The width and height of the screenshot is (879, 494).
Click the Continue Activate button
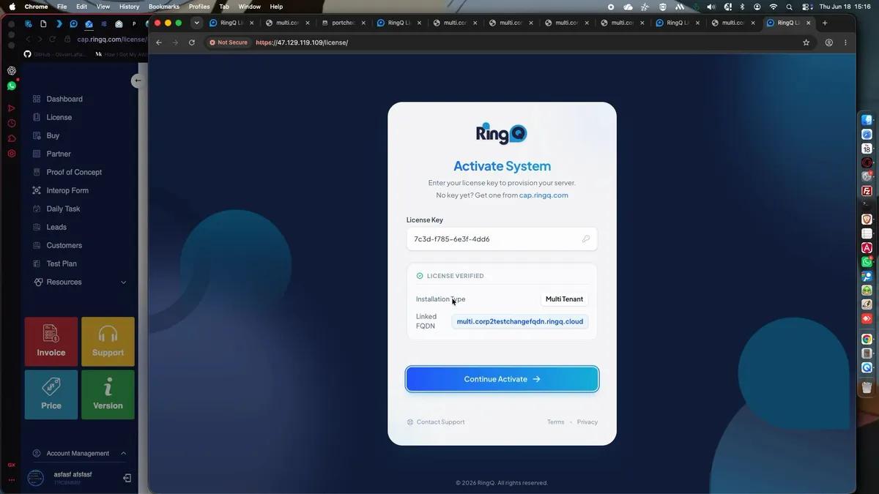pyautogui.click(x=502, y=379)
